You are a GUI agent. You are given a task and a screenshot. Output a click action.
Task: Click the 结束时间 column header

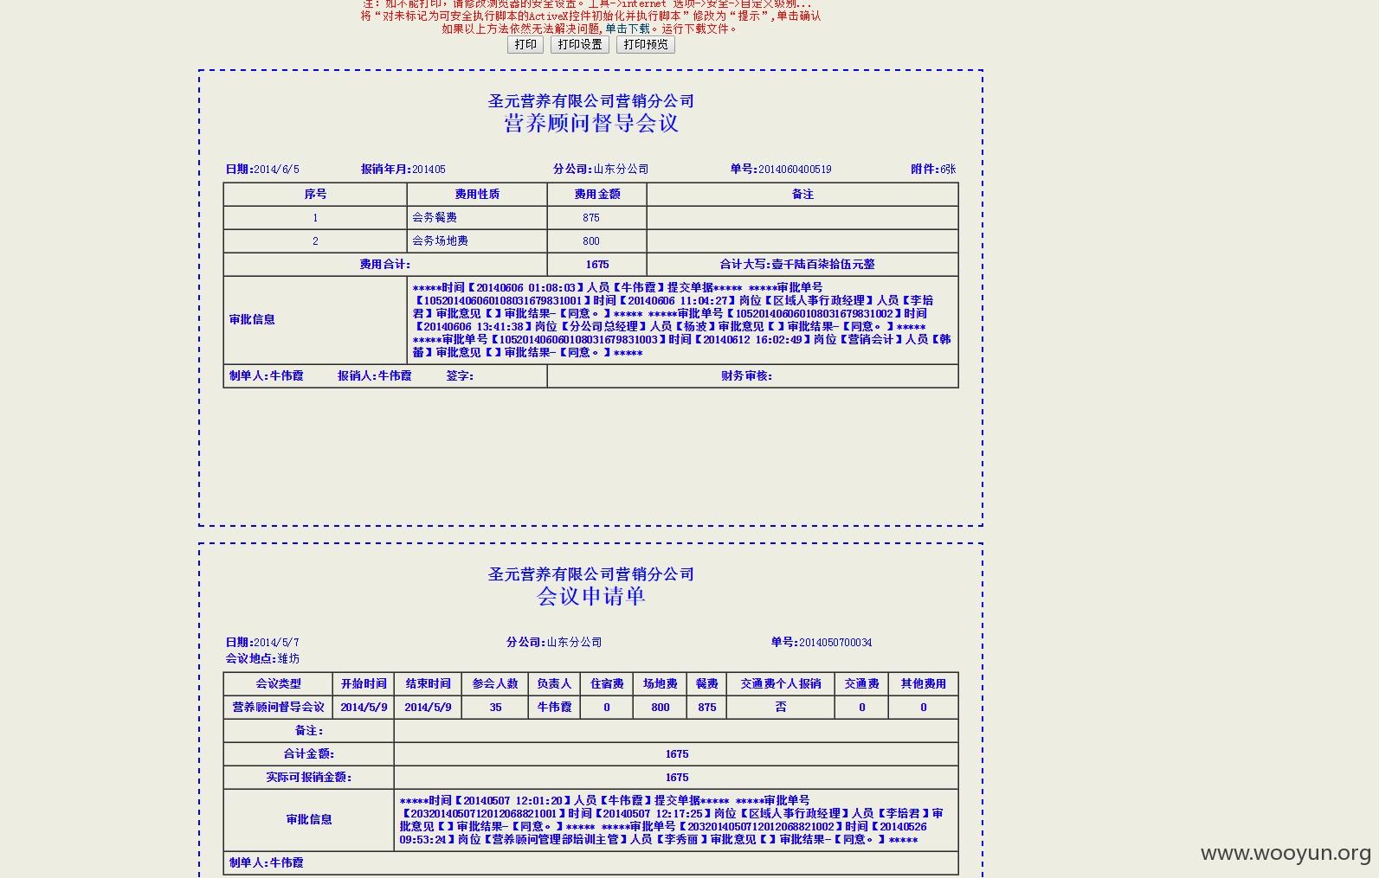click(x=428, y=683)
